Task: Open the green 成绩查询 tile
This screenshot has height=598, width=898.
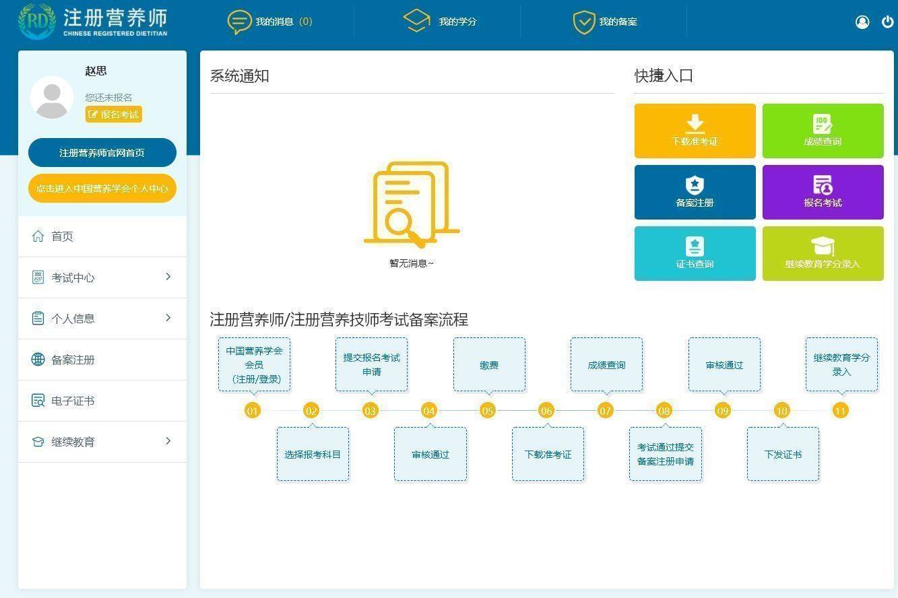Action: [823, 131]
